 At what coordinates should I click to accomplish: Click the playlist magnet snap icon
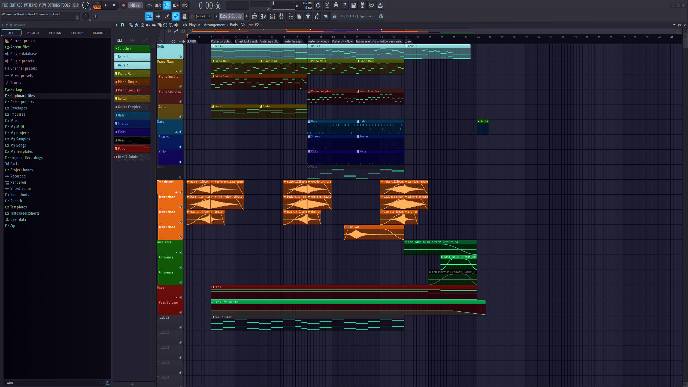click(123, 25)
